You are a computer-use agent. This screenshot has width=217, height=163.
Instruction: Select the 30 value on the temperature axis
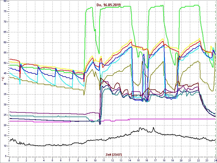5,105
